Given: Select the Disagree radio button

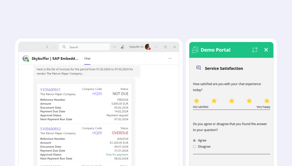Looking at the screenshot, I should pyautogui.click(x=194, y=146).
